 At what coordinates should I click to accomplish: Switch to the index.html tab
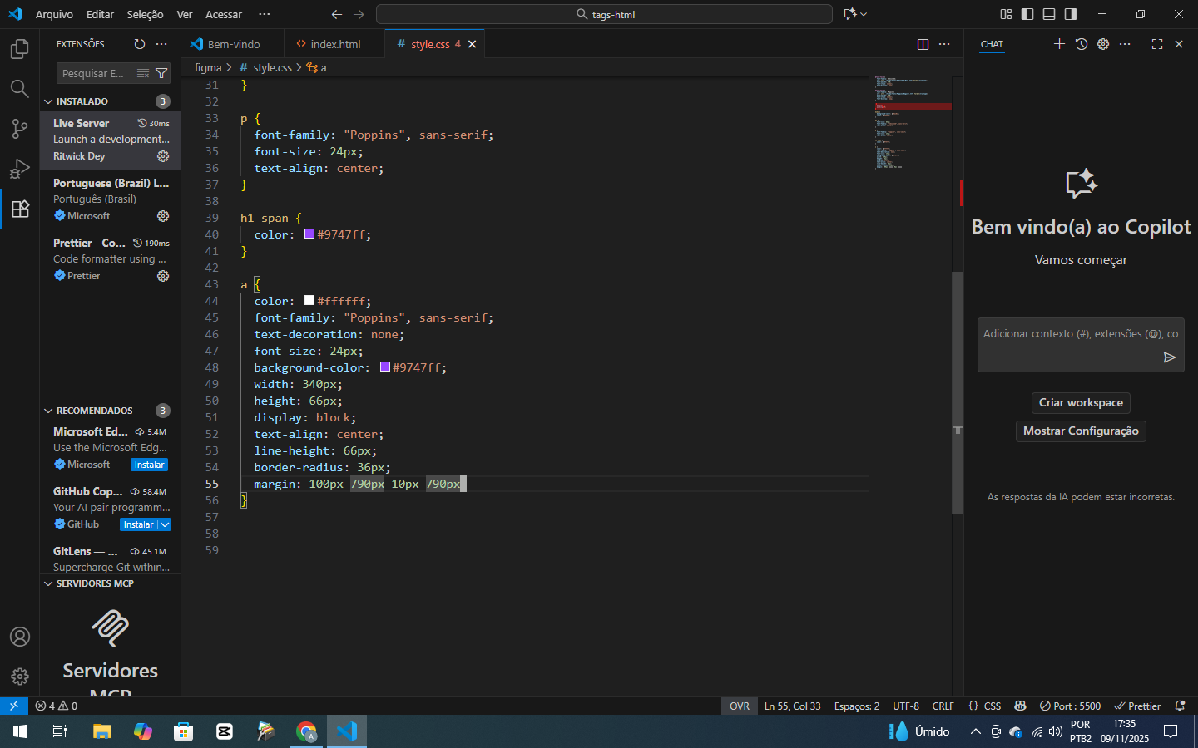tap(334, 44)
